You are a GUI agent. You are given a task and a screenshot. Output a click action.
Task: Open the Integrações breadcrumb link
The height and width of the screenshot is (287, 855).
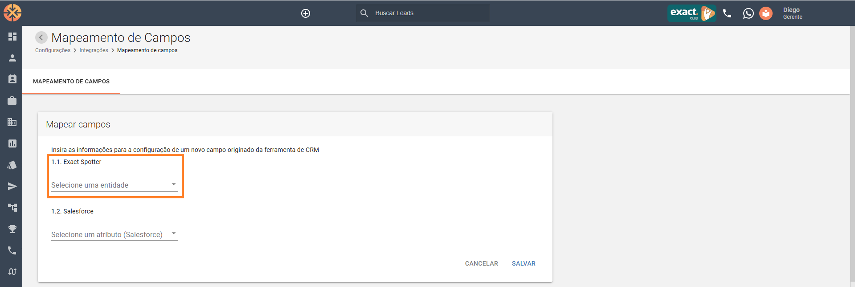94,50
